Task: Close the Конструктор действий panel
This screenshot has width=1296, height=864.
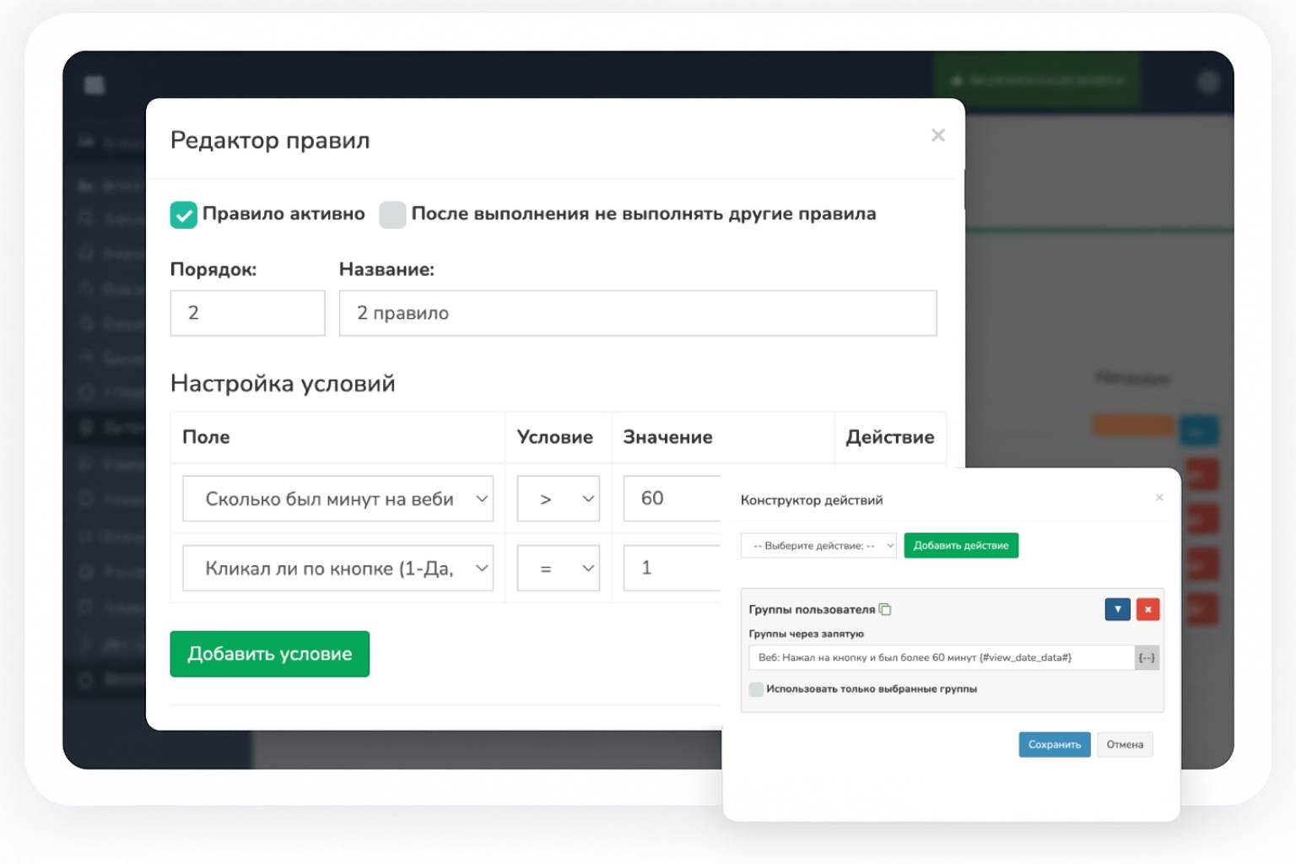Action: [x=1159, y=498]
